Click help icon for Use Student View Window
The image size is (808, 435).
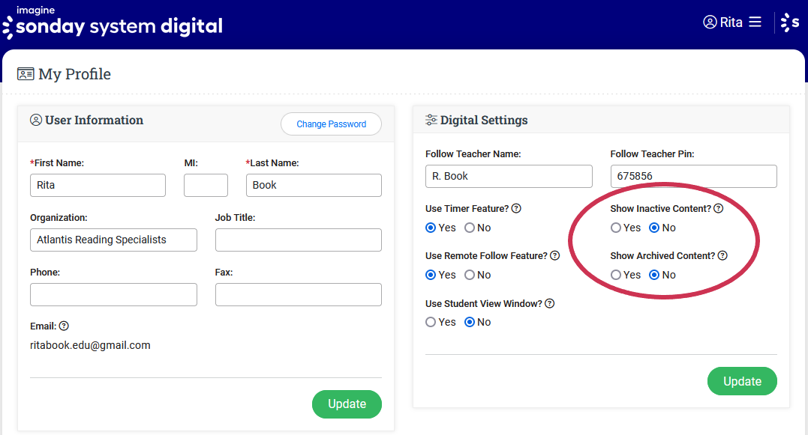click(x=549, y=304)
